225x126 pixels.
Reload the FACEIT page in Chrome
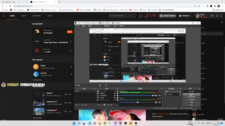(x=10, y=6)
